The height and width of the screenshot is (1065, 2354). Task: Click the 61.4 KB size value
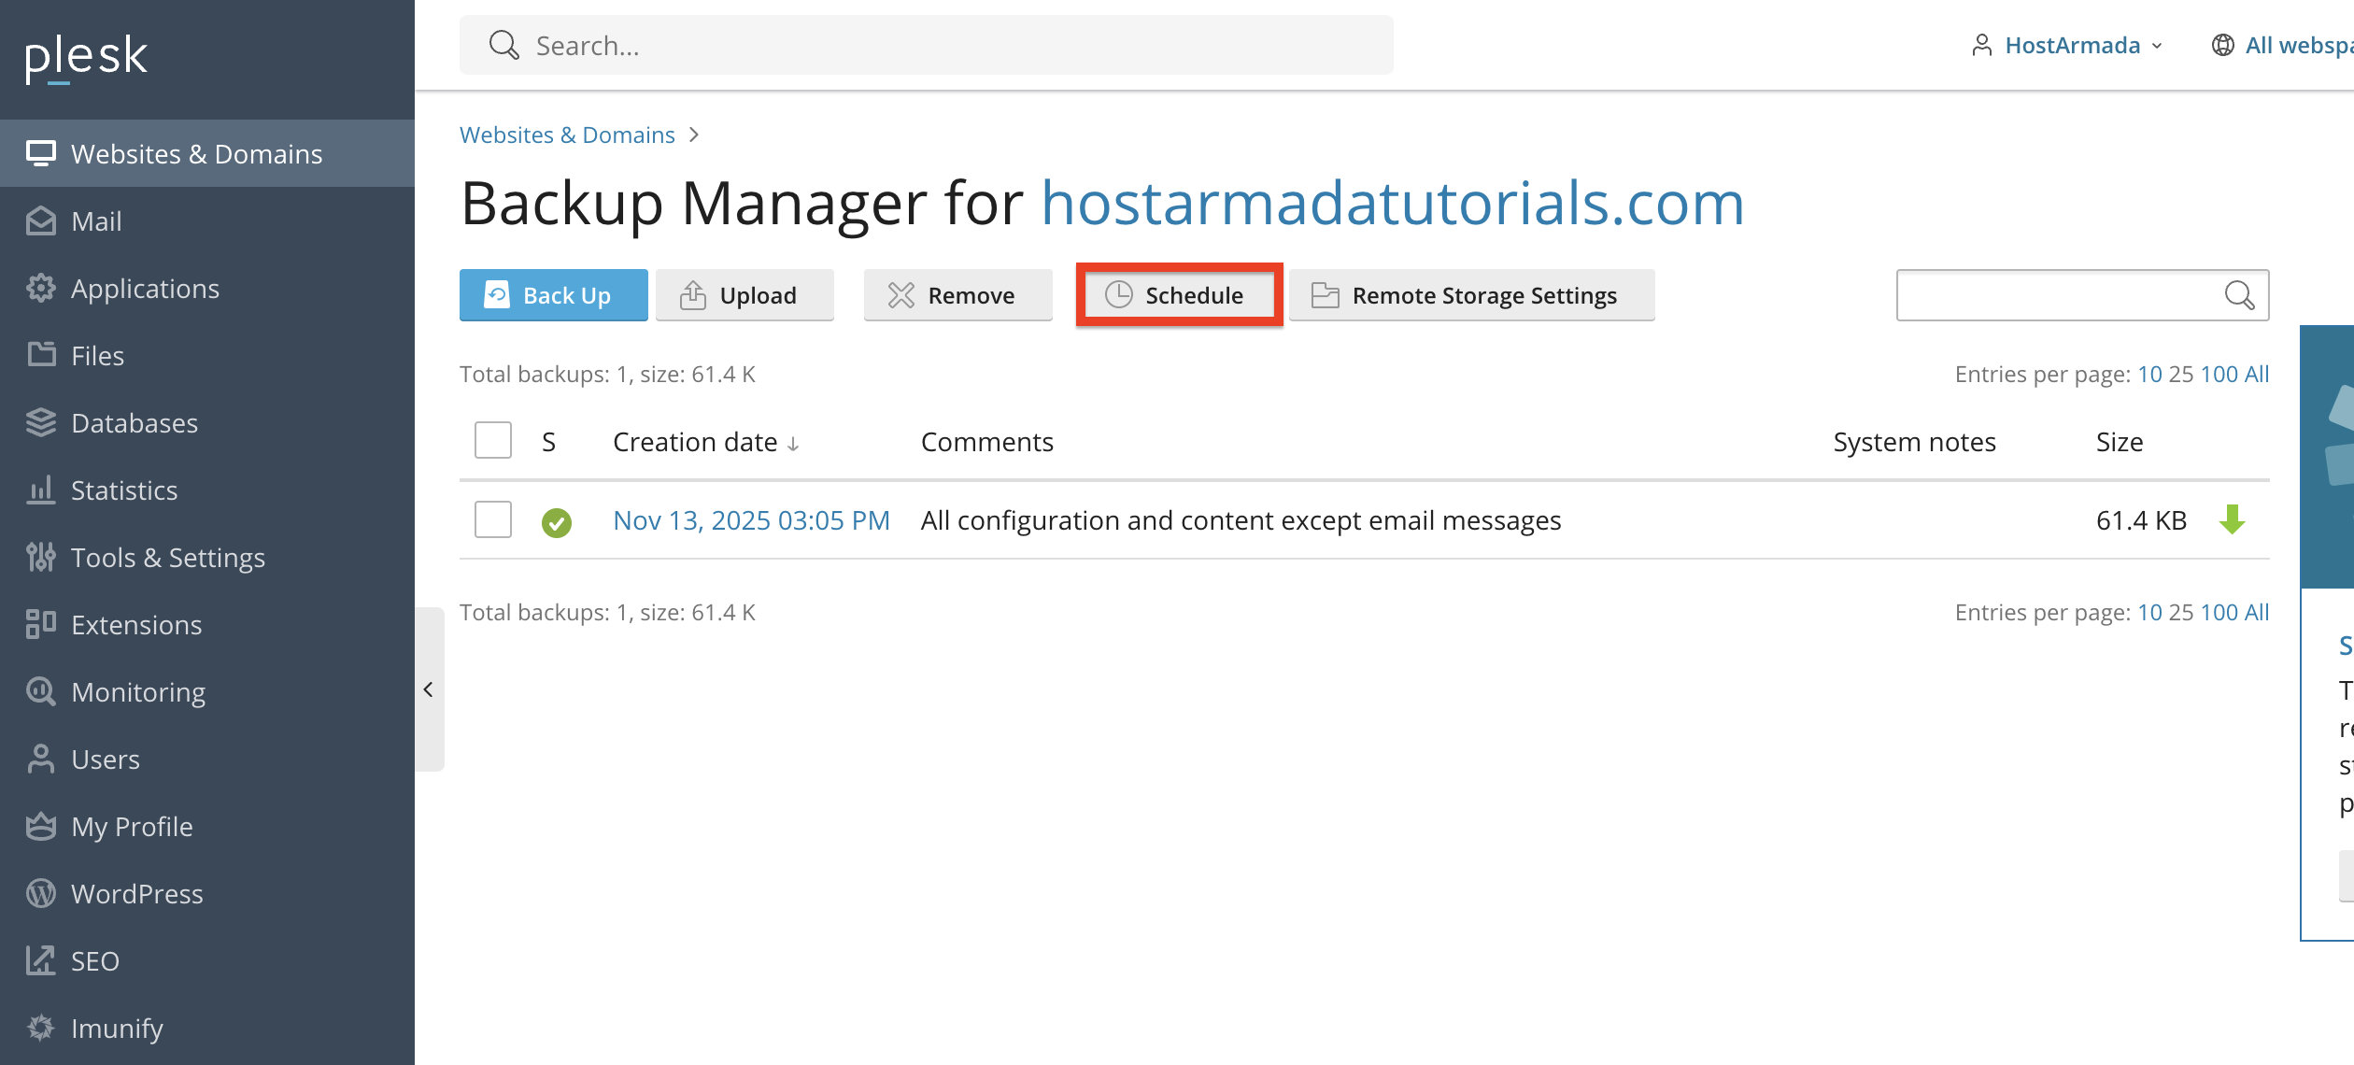[x=2141, y=520]
